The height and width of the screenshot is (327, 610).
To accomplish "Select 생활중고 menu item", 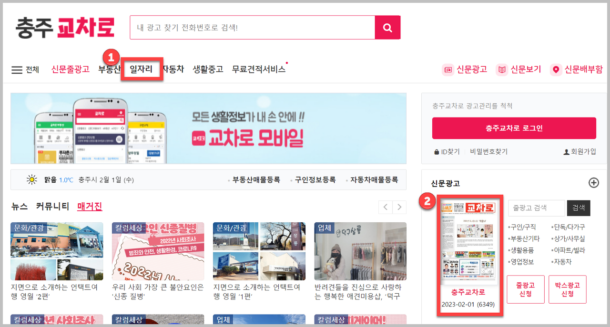I will 208,69.
